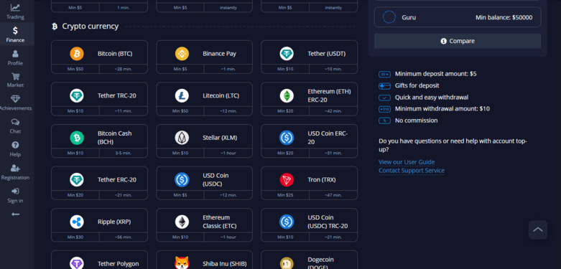Click the Litecoin (LTC) label

click(x=221, y=95)
